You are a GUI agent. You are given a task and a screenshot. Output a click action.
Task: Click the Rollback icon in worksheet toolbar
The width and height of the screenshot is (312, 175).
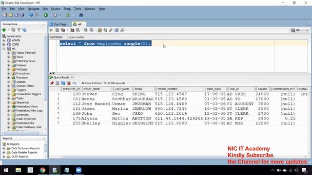pyautogui.click(x=92, y=30)
